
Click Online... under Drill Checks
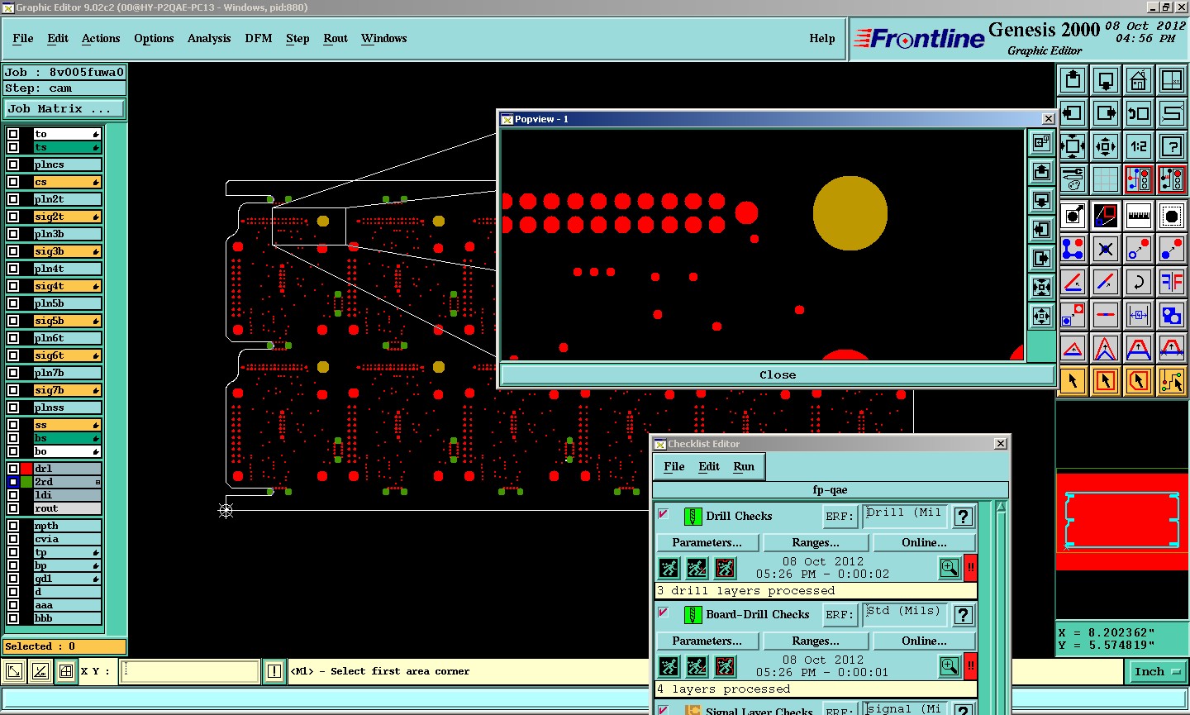(x=925, y=542)
